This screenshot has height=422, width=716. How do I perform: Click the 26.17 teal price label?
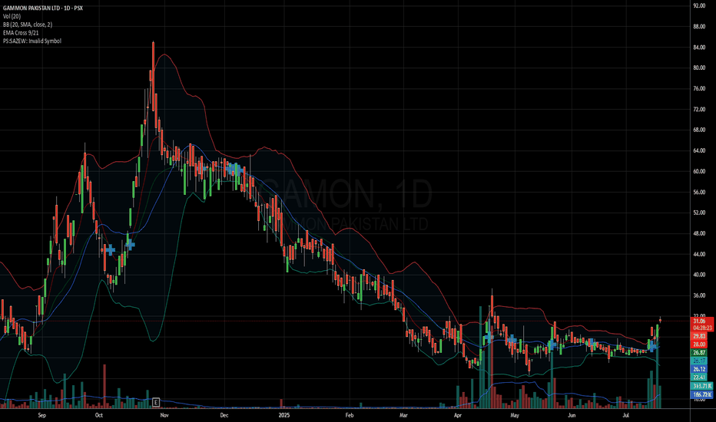click(698, 361)
